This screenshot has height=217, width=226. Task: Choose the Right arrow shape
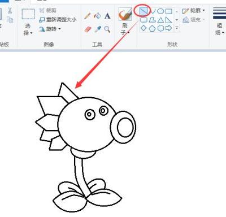click(169, 28)
